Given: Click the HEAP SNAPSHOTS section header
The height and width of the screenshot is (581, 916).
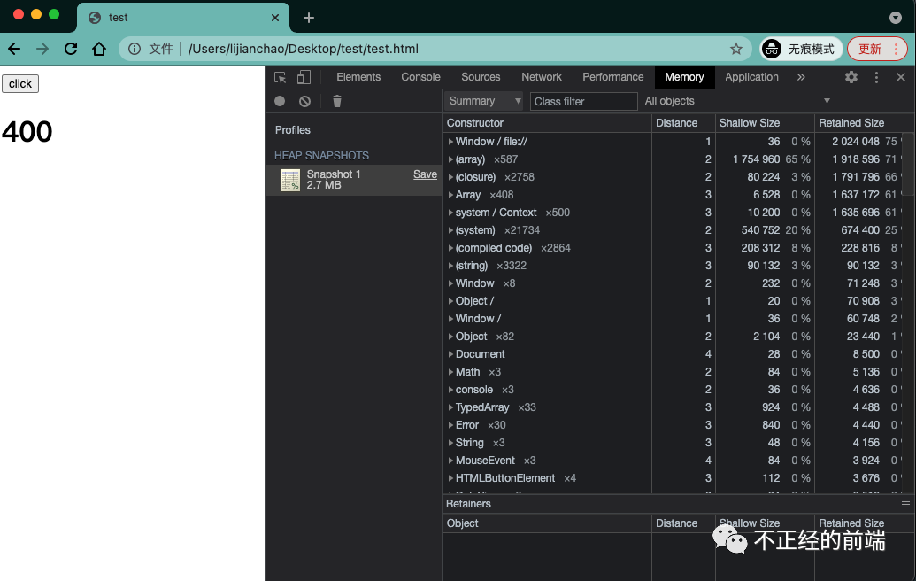Looking at the screenshot, I should (321, 156).
